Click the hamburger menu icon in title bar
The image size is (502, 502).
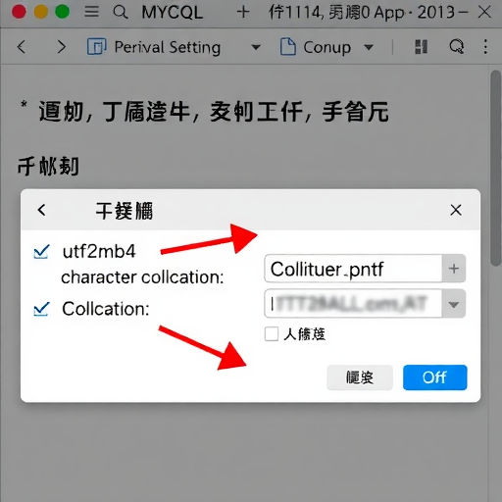pyautogui.click(x=91, y=12)
